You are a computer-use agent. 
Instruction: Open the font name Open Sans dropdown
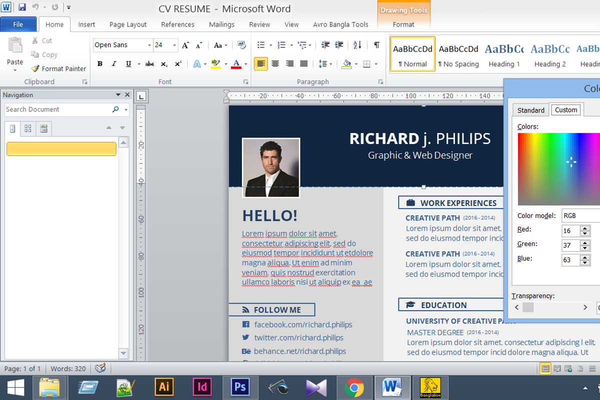point(149,45)
